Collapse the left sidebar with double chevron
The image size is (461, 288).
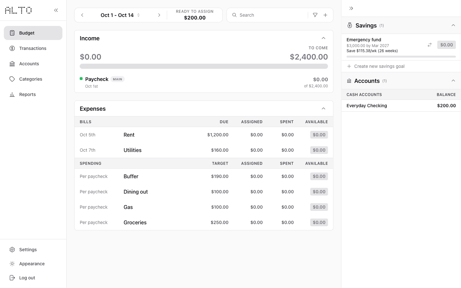click(56, 10)
